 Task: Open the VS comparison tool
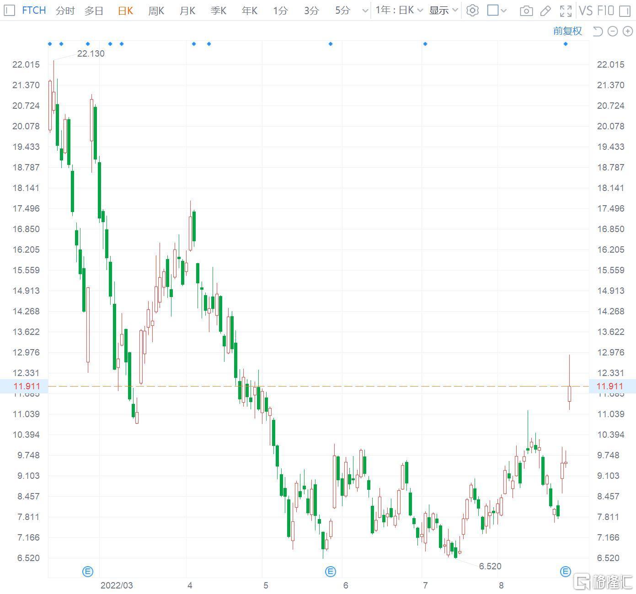pyautogui.click(x=586, y=10)
